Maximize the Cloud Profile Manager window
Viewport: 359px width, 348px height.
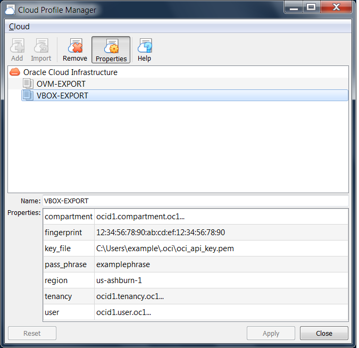[x=311, y=7]
